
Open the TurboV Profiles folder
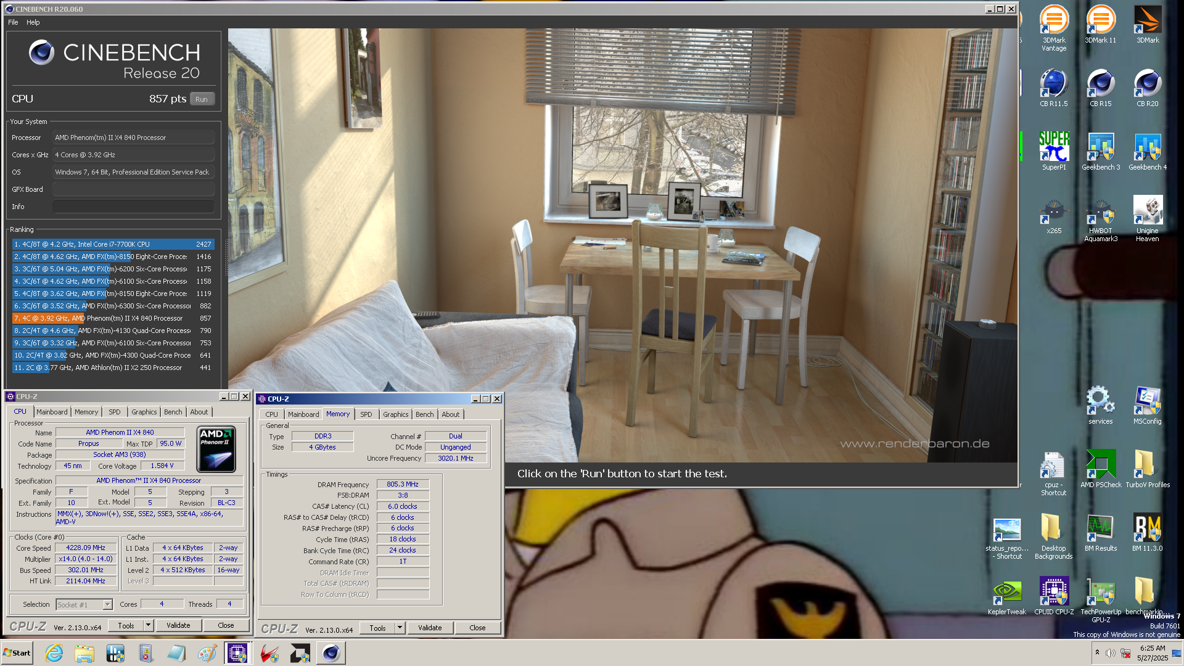click(1148, 469)
